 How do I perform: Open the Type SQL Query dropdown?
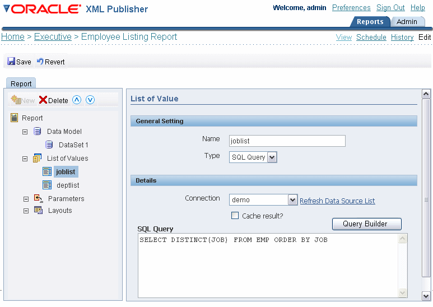coord(272,157)
